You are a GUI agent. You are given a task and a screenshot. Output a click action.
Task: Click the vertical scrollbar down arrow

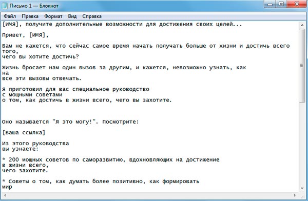(x=302, y=188)
